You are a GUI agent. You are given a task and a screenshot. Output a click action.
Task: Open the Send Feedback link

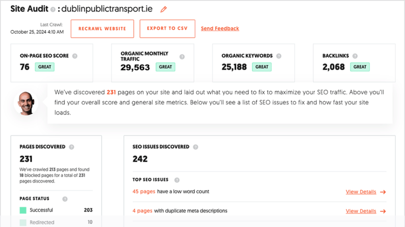point(220,29)
